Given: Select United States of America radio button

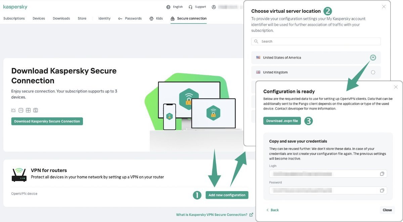Looking at the screenshot, I should pyautogui.click(x=373, y=58).
